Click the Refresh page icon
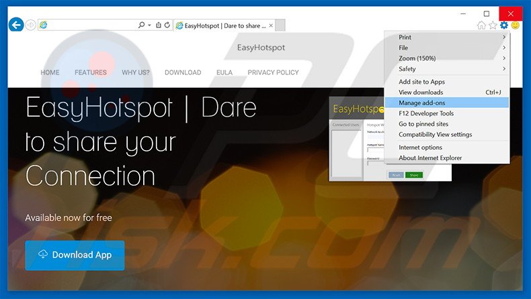 (167, 25)
